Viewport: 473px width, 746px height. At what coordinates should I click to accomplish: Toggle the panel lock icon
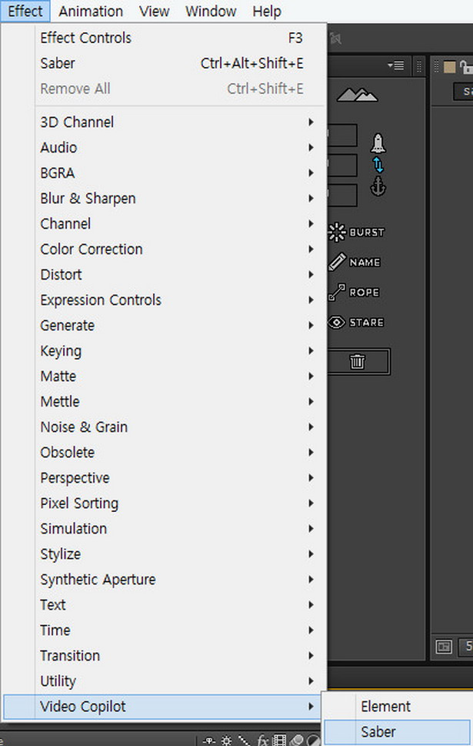(466, 67)
